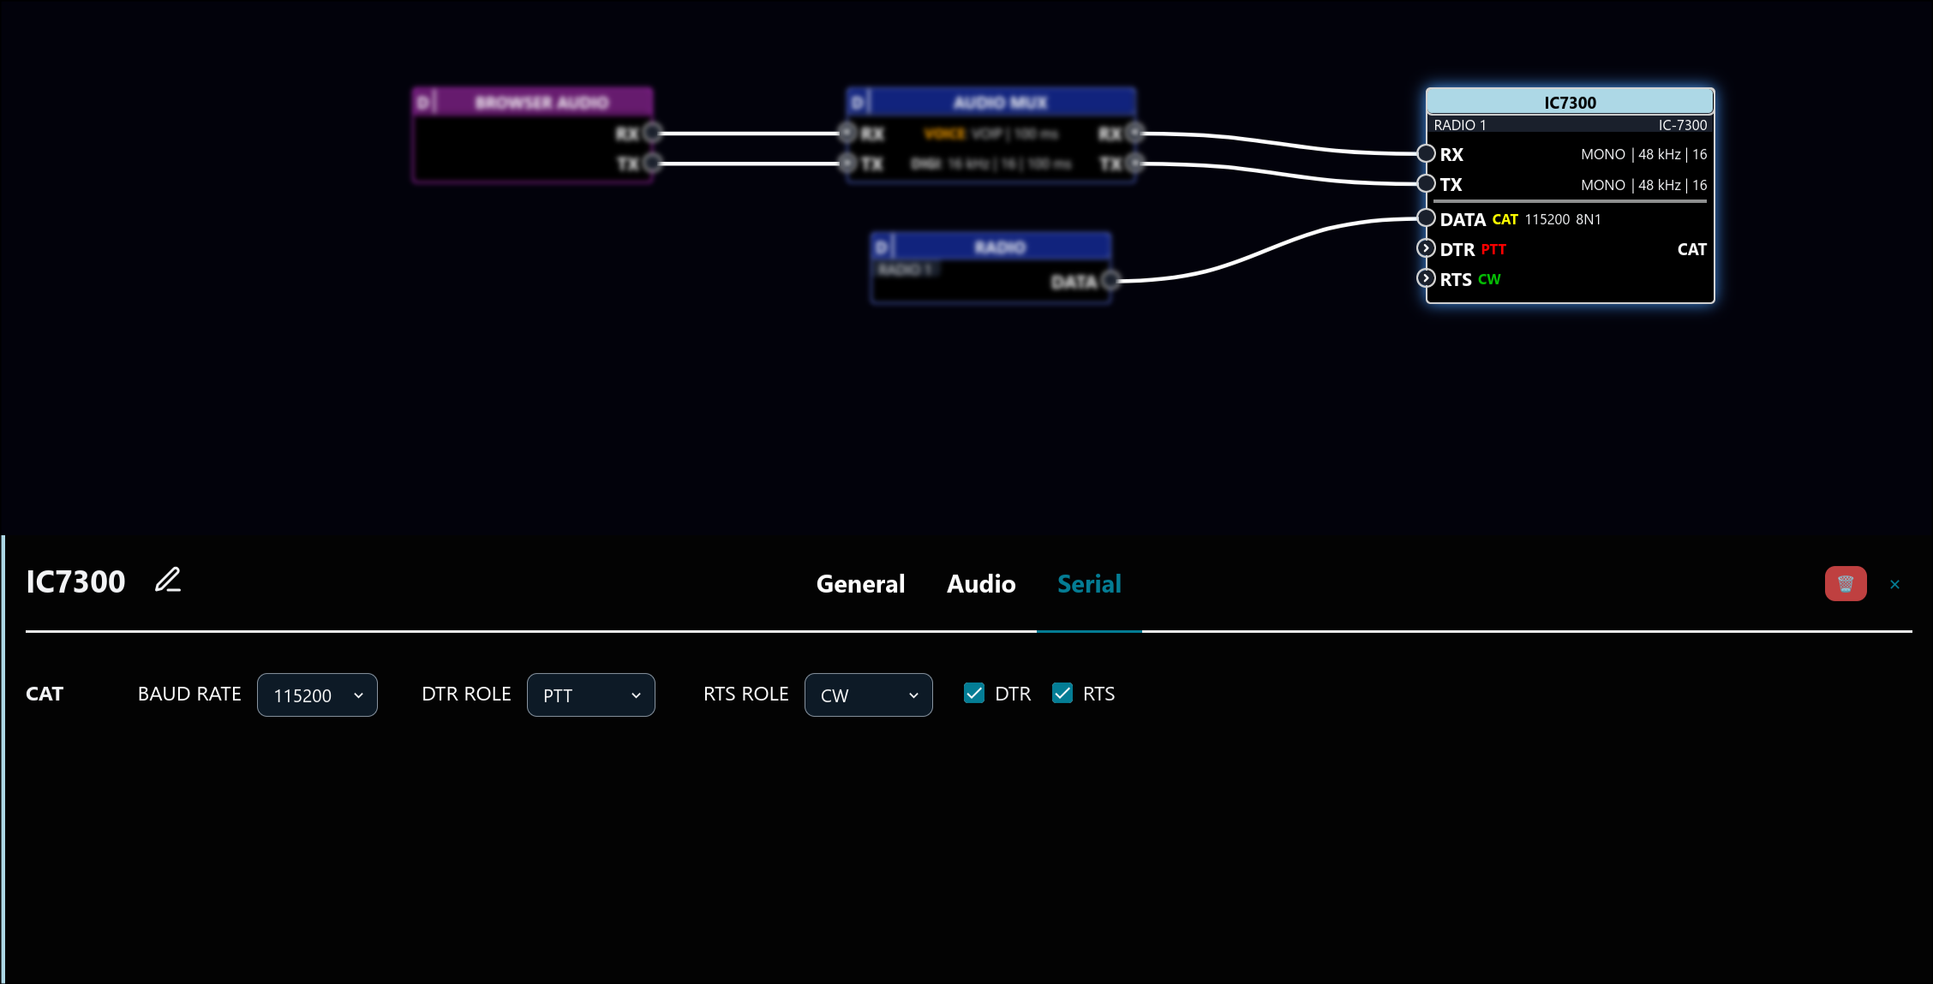1933x984 pixels.
Task: Click the DATA port circle on the IC7300 node
Action: click(1426, 218)
